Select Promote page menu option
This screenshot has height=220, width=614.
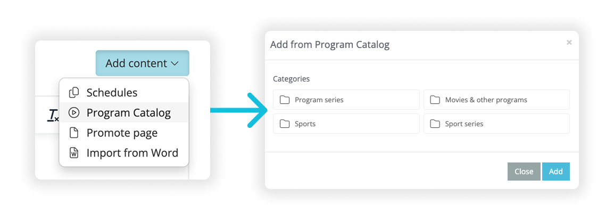pyautogui.click(x=122, y=133)
